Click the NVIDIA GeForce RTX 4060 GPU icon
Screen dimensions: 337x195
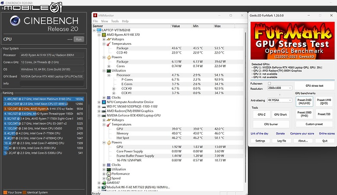point(104,116)
